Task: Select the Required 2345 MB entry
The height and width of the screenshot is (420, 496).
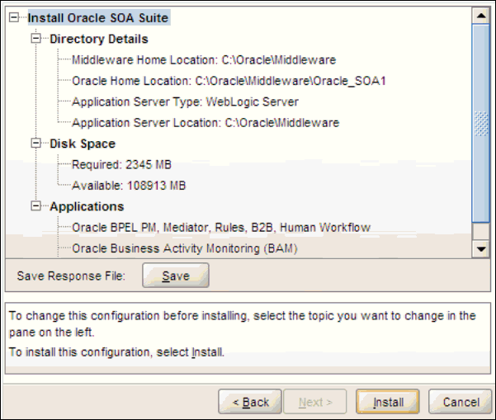Action: tap(121, 164)
